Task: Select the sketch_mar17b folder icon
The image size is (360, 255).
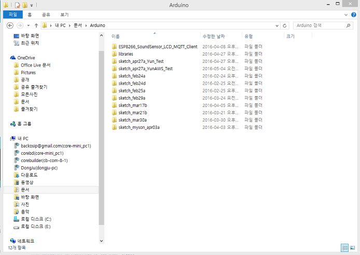Action: pos(114,105)
